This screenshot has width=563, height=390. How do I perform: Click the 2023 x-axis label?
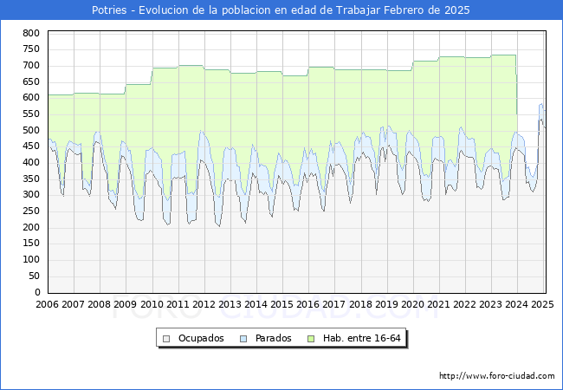pyautogui.click(x=490, y=304)
